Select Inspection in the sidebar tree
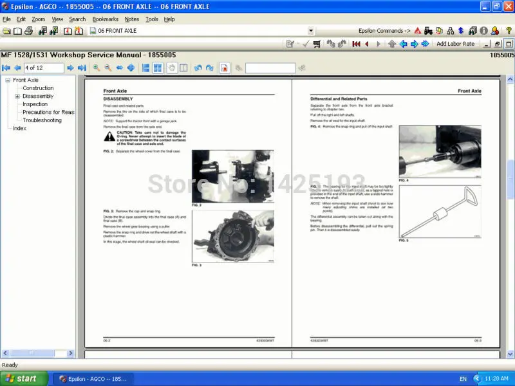515x386 pixels. pyautogui.click(x=35, y=104)
